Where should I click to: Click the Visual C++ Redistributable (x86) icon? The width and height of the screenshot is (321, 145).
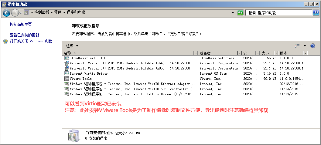coord(67,68)
